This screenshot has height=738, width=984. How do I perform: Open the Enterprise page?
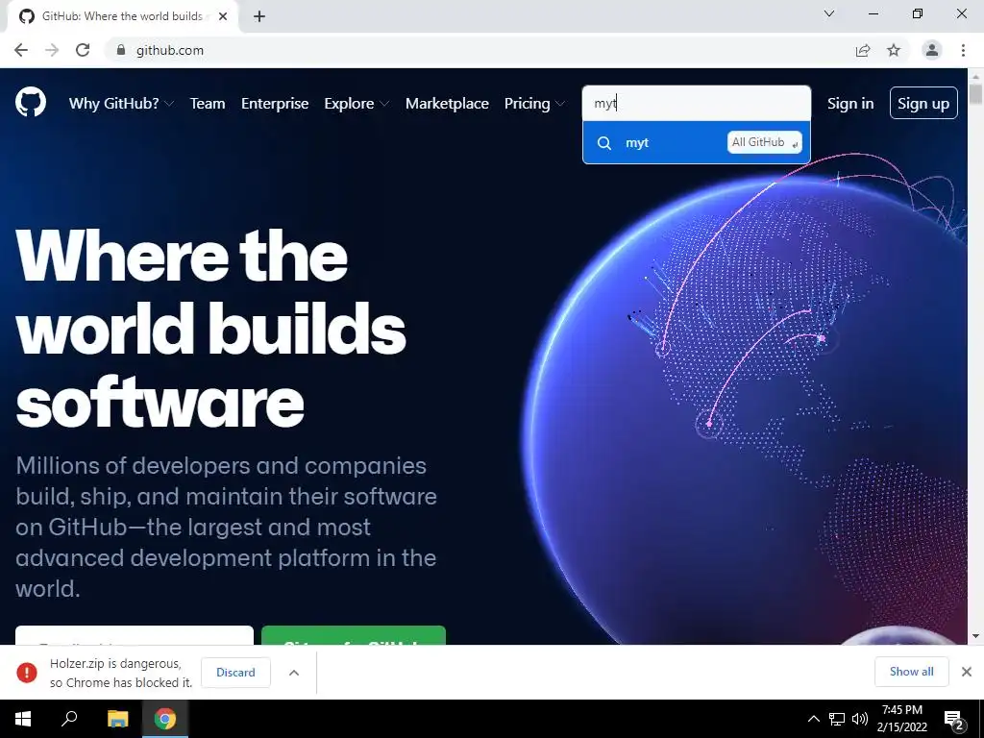tap(275, 104)
